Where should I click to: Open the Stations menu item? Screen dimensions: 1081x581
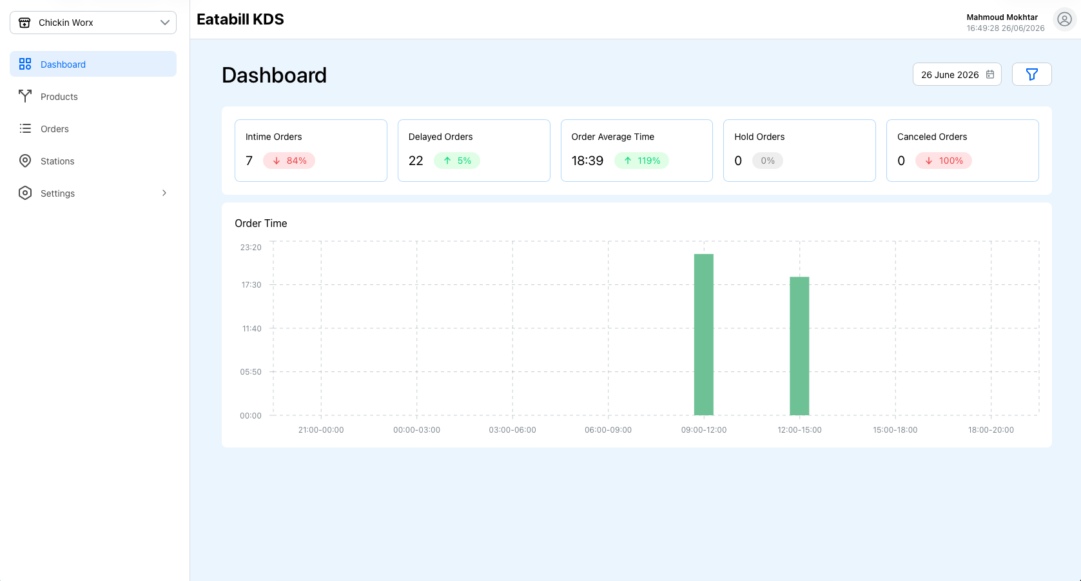[93, 161]
